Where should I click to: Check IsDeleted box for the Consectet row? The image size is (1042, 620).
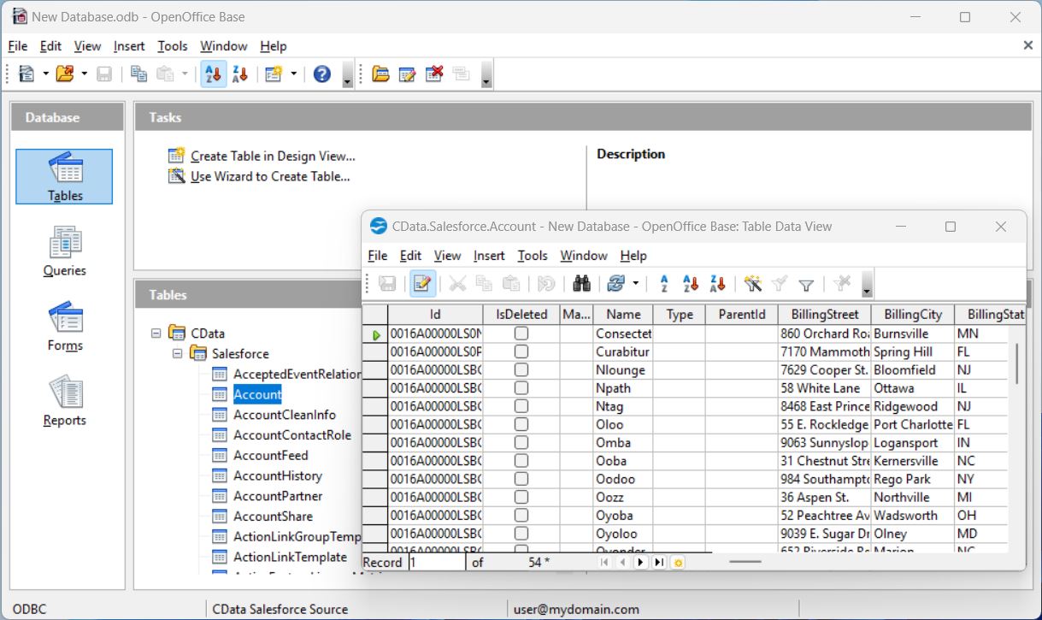tap(521, 334)
